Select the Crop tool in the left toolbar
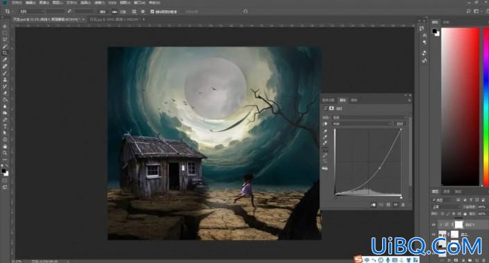The image size is (489, 263). (x=5, y=53)
